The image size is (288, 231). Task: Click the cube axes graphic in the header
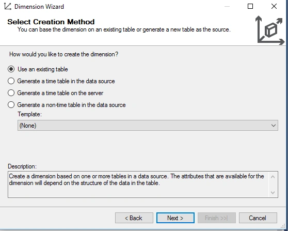click(x=270, y=30)
